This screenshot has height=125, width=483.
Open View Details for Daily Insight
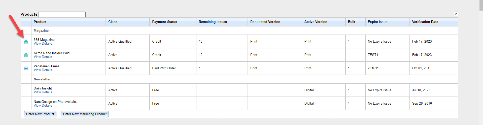(x=43, y=92)
